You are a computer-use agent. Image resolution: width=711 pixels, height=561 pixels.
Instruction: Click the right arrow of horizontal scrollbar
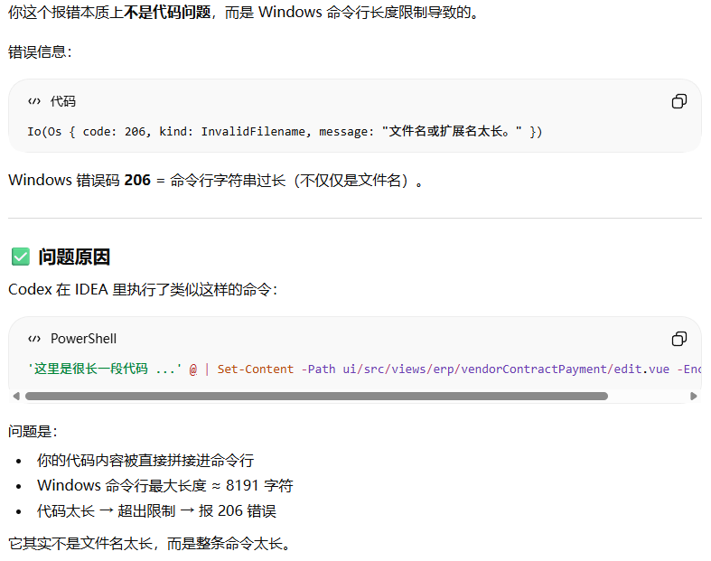(x=693, y=396)
